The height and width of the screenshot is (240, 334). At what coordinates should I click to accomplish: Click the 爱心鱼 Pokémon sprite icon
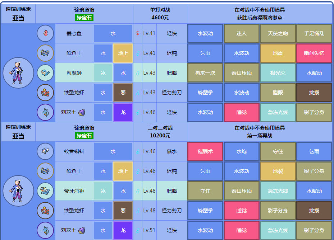point(45,33)
